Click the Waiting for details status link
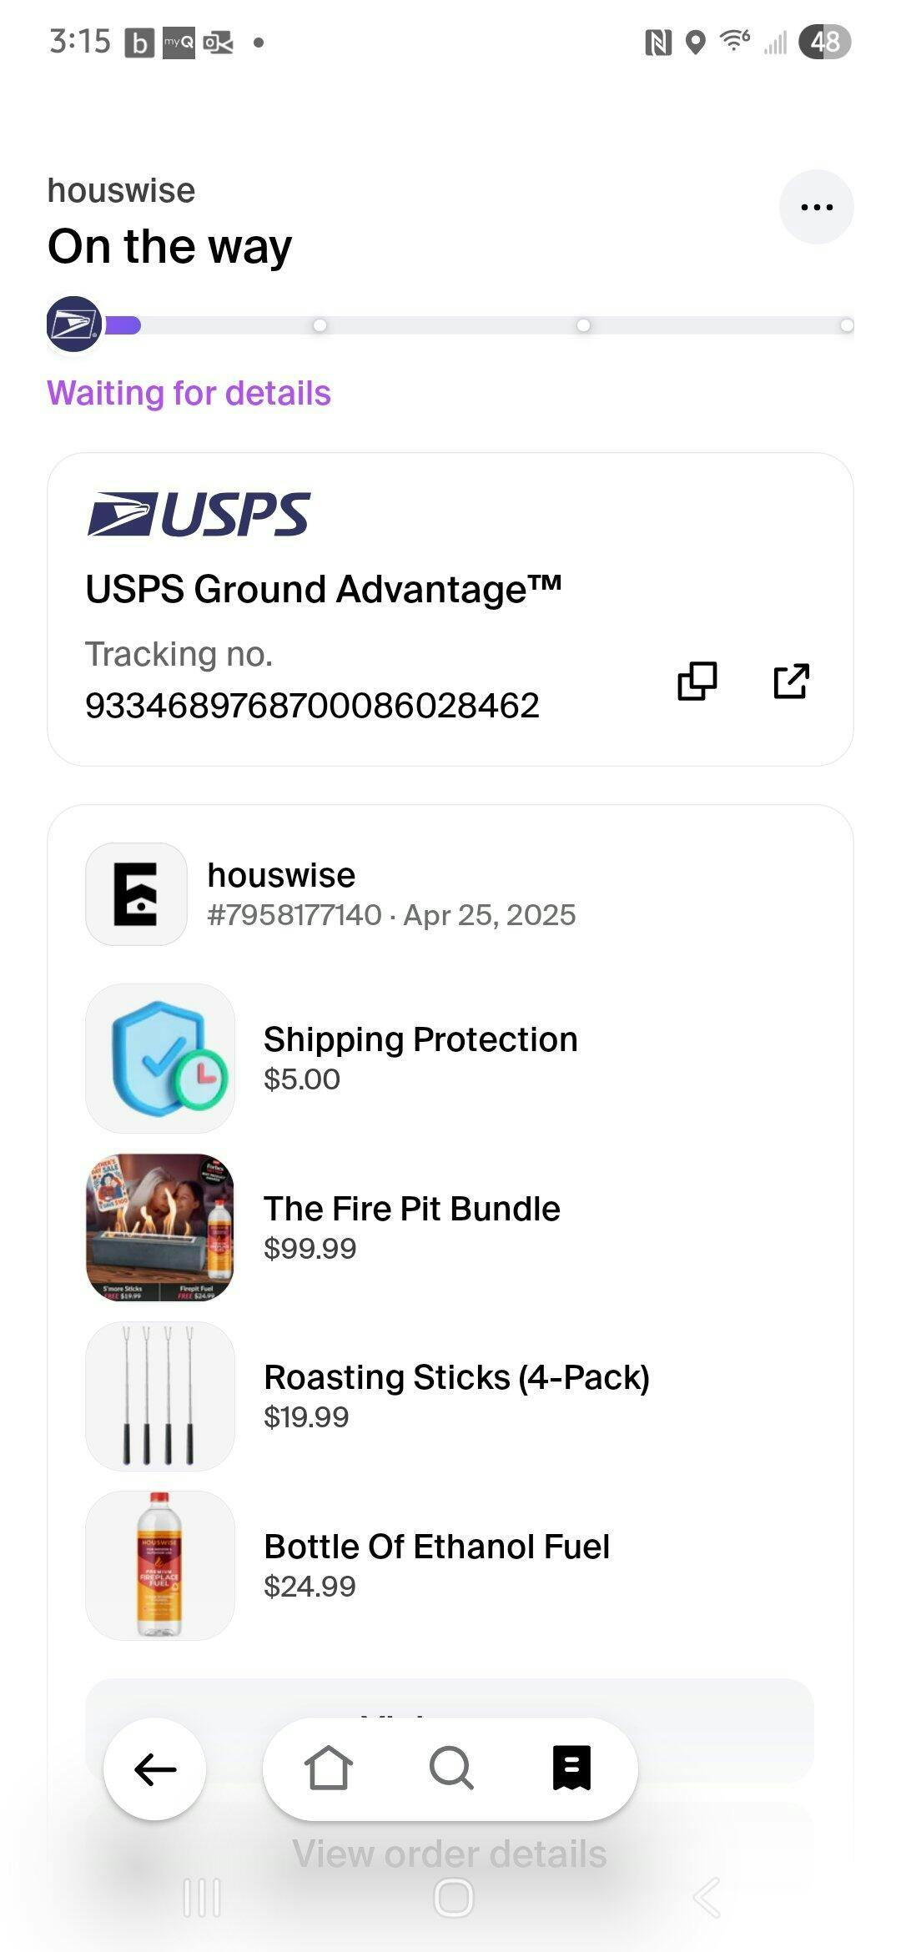Image resolution: width=901 pixels, height=1952 pixels. click(x=189, y=393)
